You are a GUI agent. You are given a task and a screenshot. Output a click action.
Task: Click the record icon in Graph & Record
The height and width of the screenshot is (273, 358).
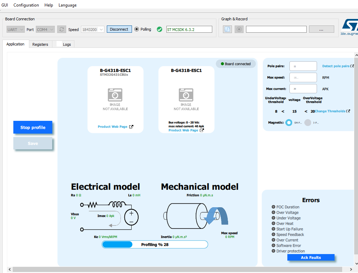coord(239,29)
